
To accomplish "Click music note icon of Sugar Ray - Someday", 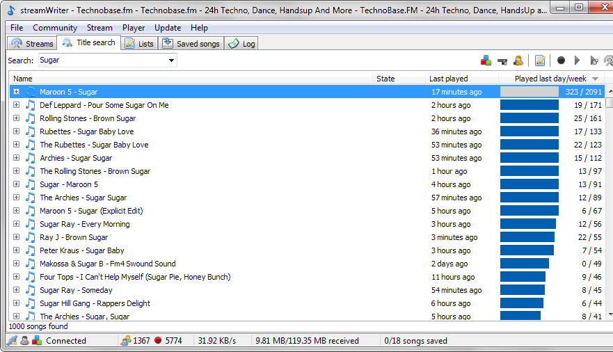I will pos(31,290).
